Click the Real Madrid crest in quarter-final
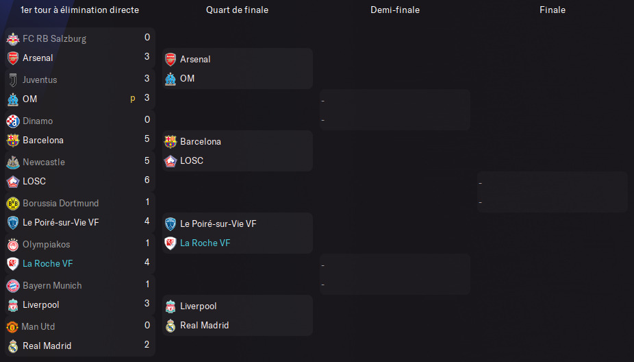 [170, 325]
